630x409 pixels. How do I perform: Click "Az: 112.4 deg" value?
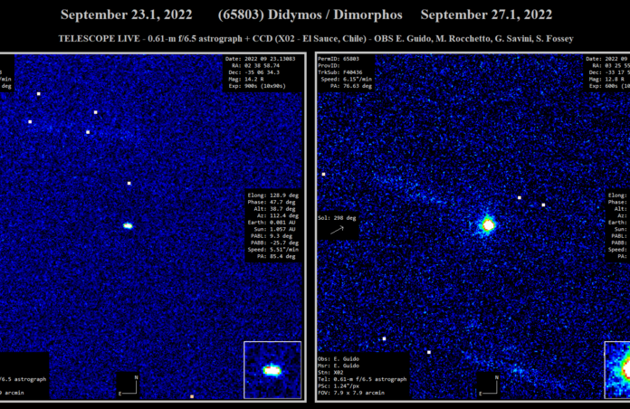pos(278,215)
